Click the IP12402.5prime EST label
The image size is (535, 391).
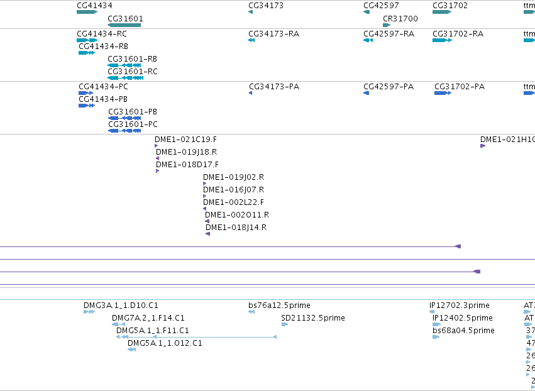click(x=462, y=318)
